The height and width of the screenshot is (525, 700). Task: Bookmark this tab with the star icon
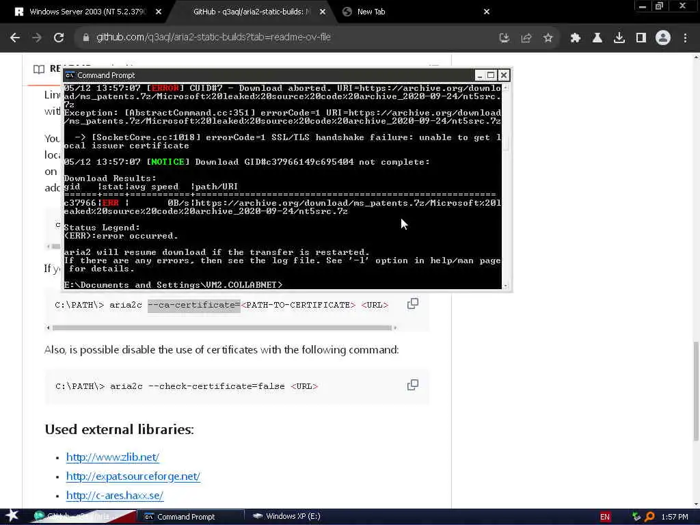(548, 38)
